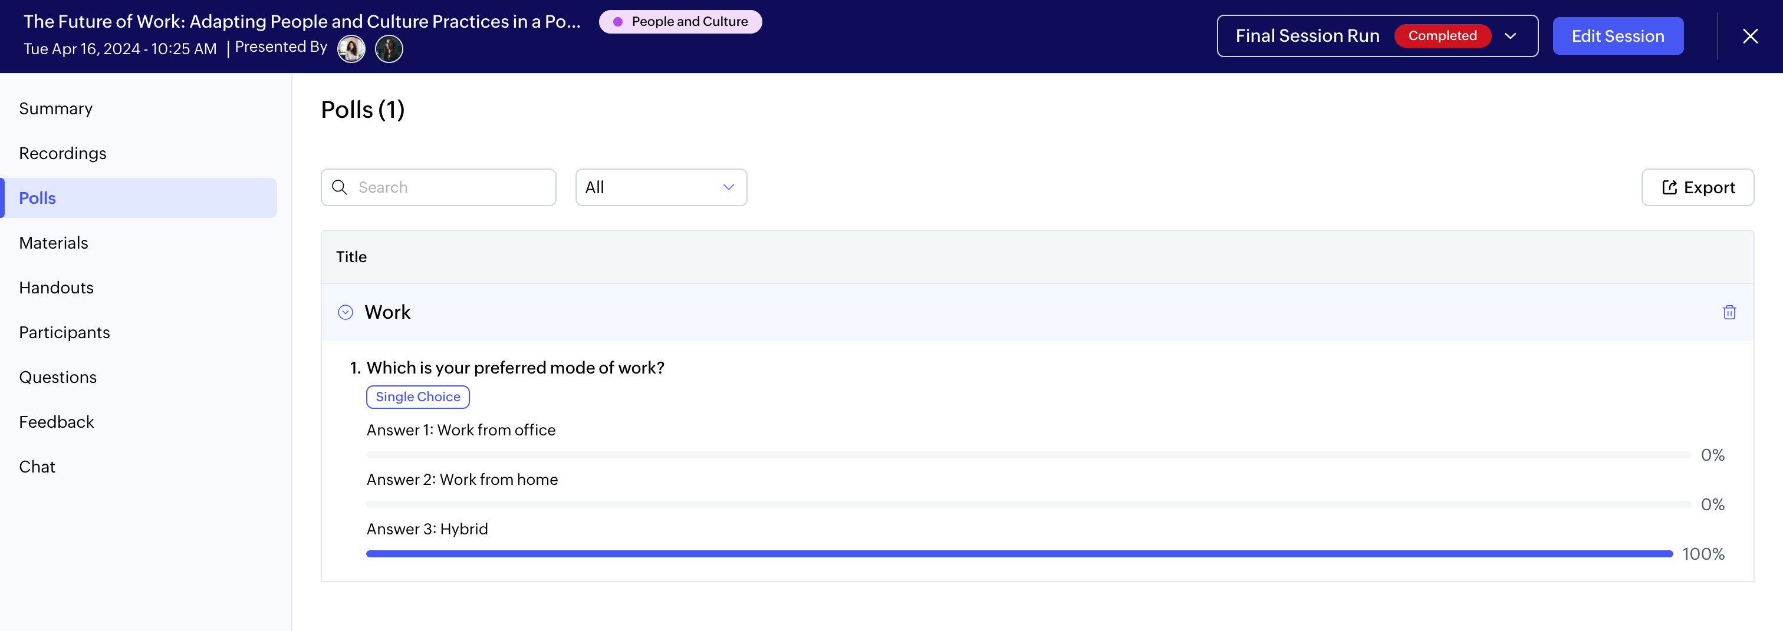Open the All filter dropdown

pyautogui.click(x=661, y=187)
